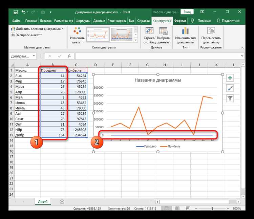Screen dimensions: 254x219
Task: Switch to Page Break Preview view
Action: 188,208
